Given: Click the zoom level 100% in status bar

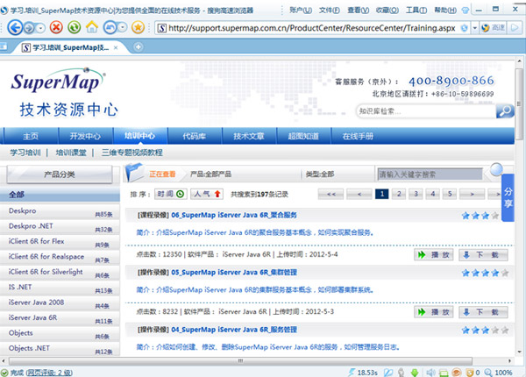Looking at the screenshot, I should (503, 373).
